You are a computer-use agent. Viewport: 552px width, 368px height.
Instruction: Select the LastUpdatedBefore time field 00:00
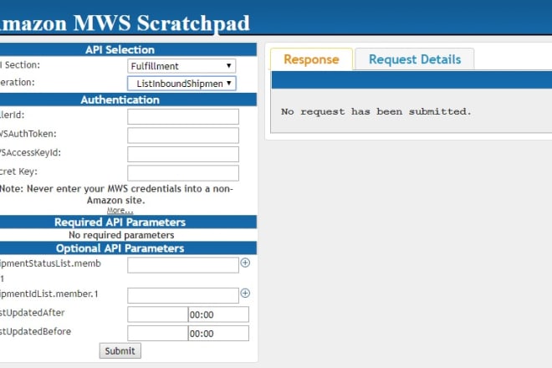(218, 333)
